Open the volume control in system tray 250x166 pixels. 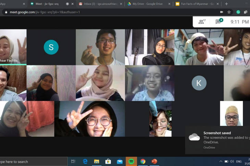coord(232,162)
